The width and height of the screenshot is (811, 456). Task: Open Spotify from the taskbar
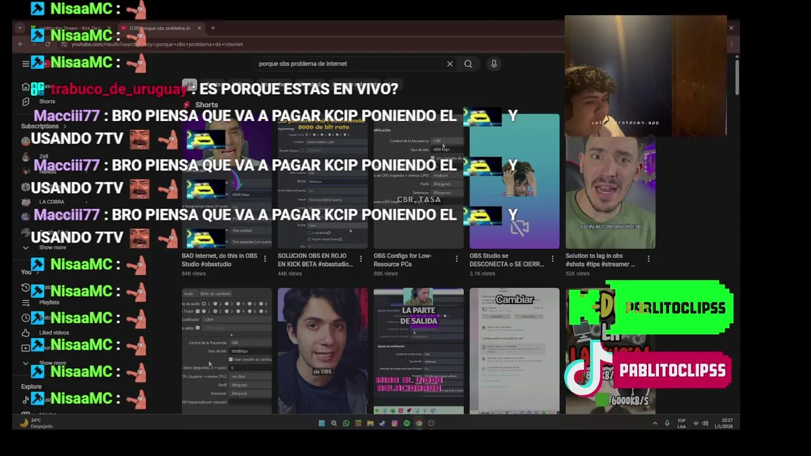tap(407, 423)
